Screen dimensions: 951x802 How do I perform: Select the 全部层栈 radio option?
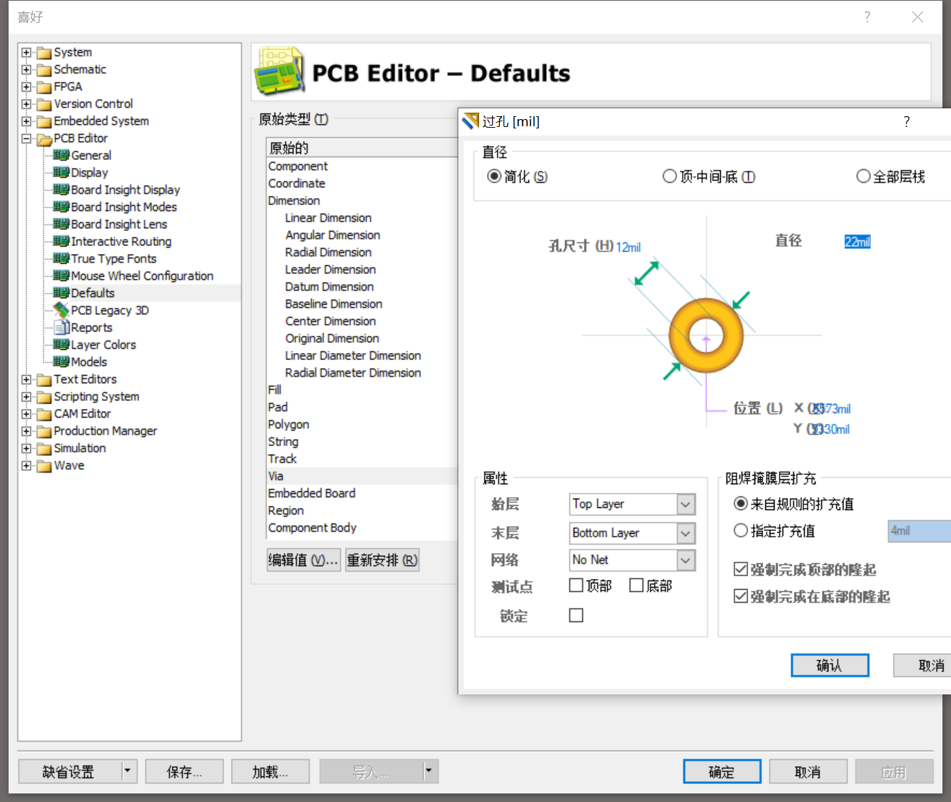(864, 176)
